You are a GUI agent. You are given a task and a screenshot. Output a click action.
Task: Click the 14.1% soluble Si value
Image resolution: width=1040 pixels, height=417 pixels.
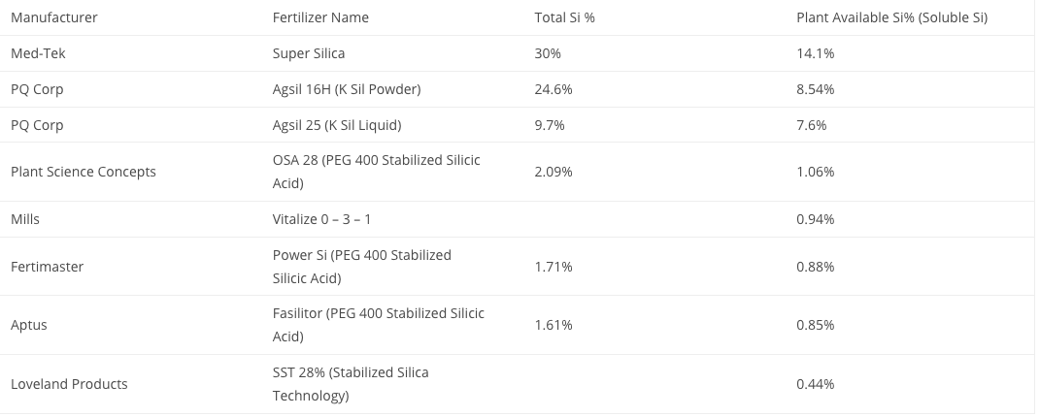(x=815, y=53)
